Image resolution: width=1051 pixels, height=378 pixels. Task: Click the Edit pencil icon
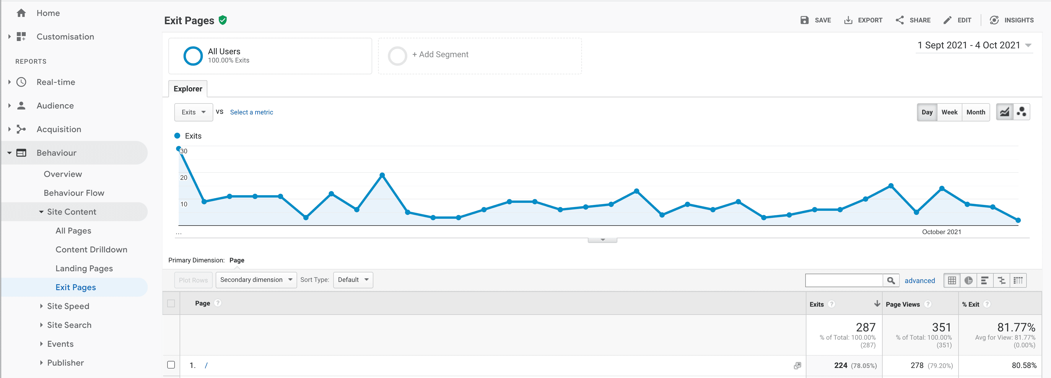click(x=947, y=20)
